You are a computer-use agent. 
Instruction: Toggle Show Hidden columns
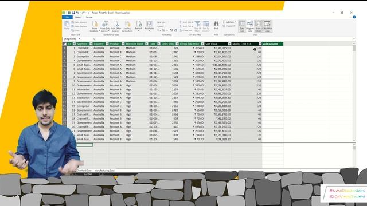[x=258, y=26]
